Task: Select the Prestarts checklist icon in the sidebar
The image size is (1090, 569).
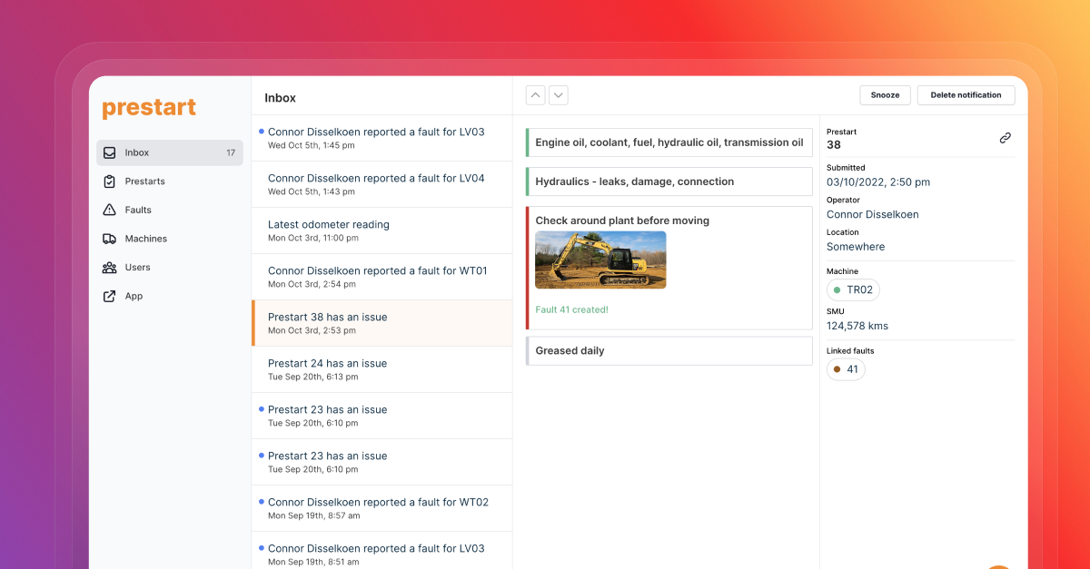Action: 110,181
